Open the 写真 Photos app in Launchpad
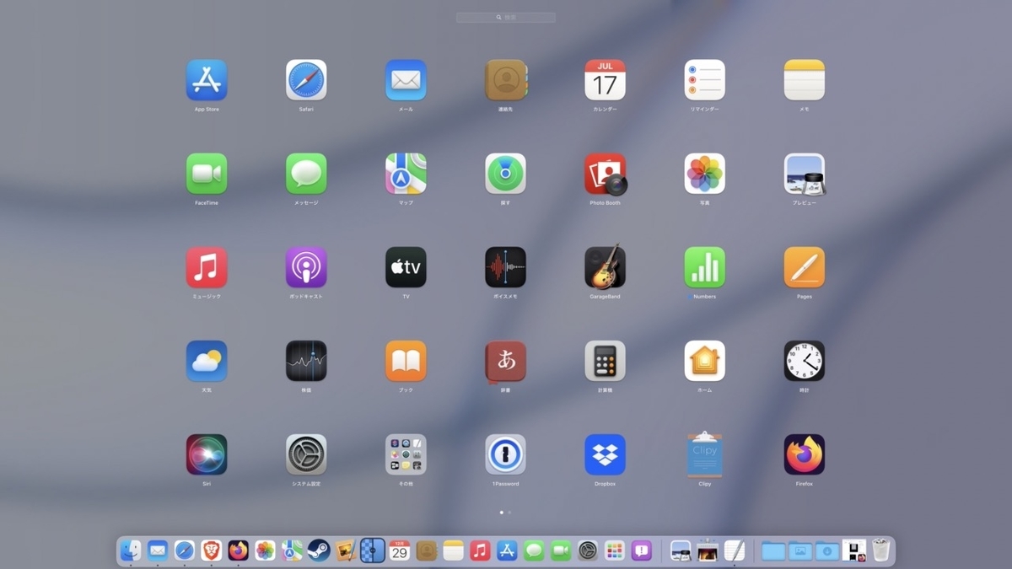 click(x=704, y=174)
